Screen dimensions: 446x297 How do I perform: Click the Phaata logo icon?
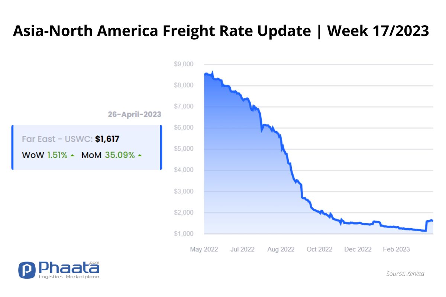[27, 270]
